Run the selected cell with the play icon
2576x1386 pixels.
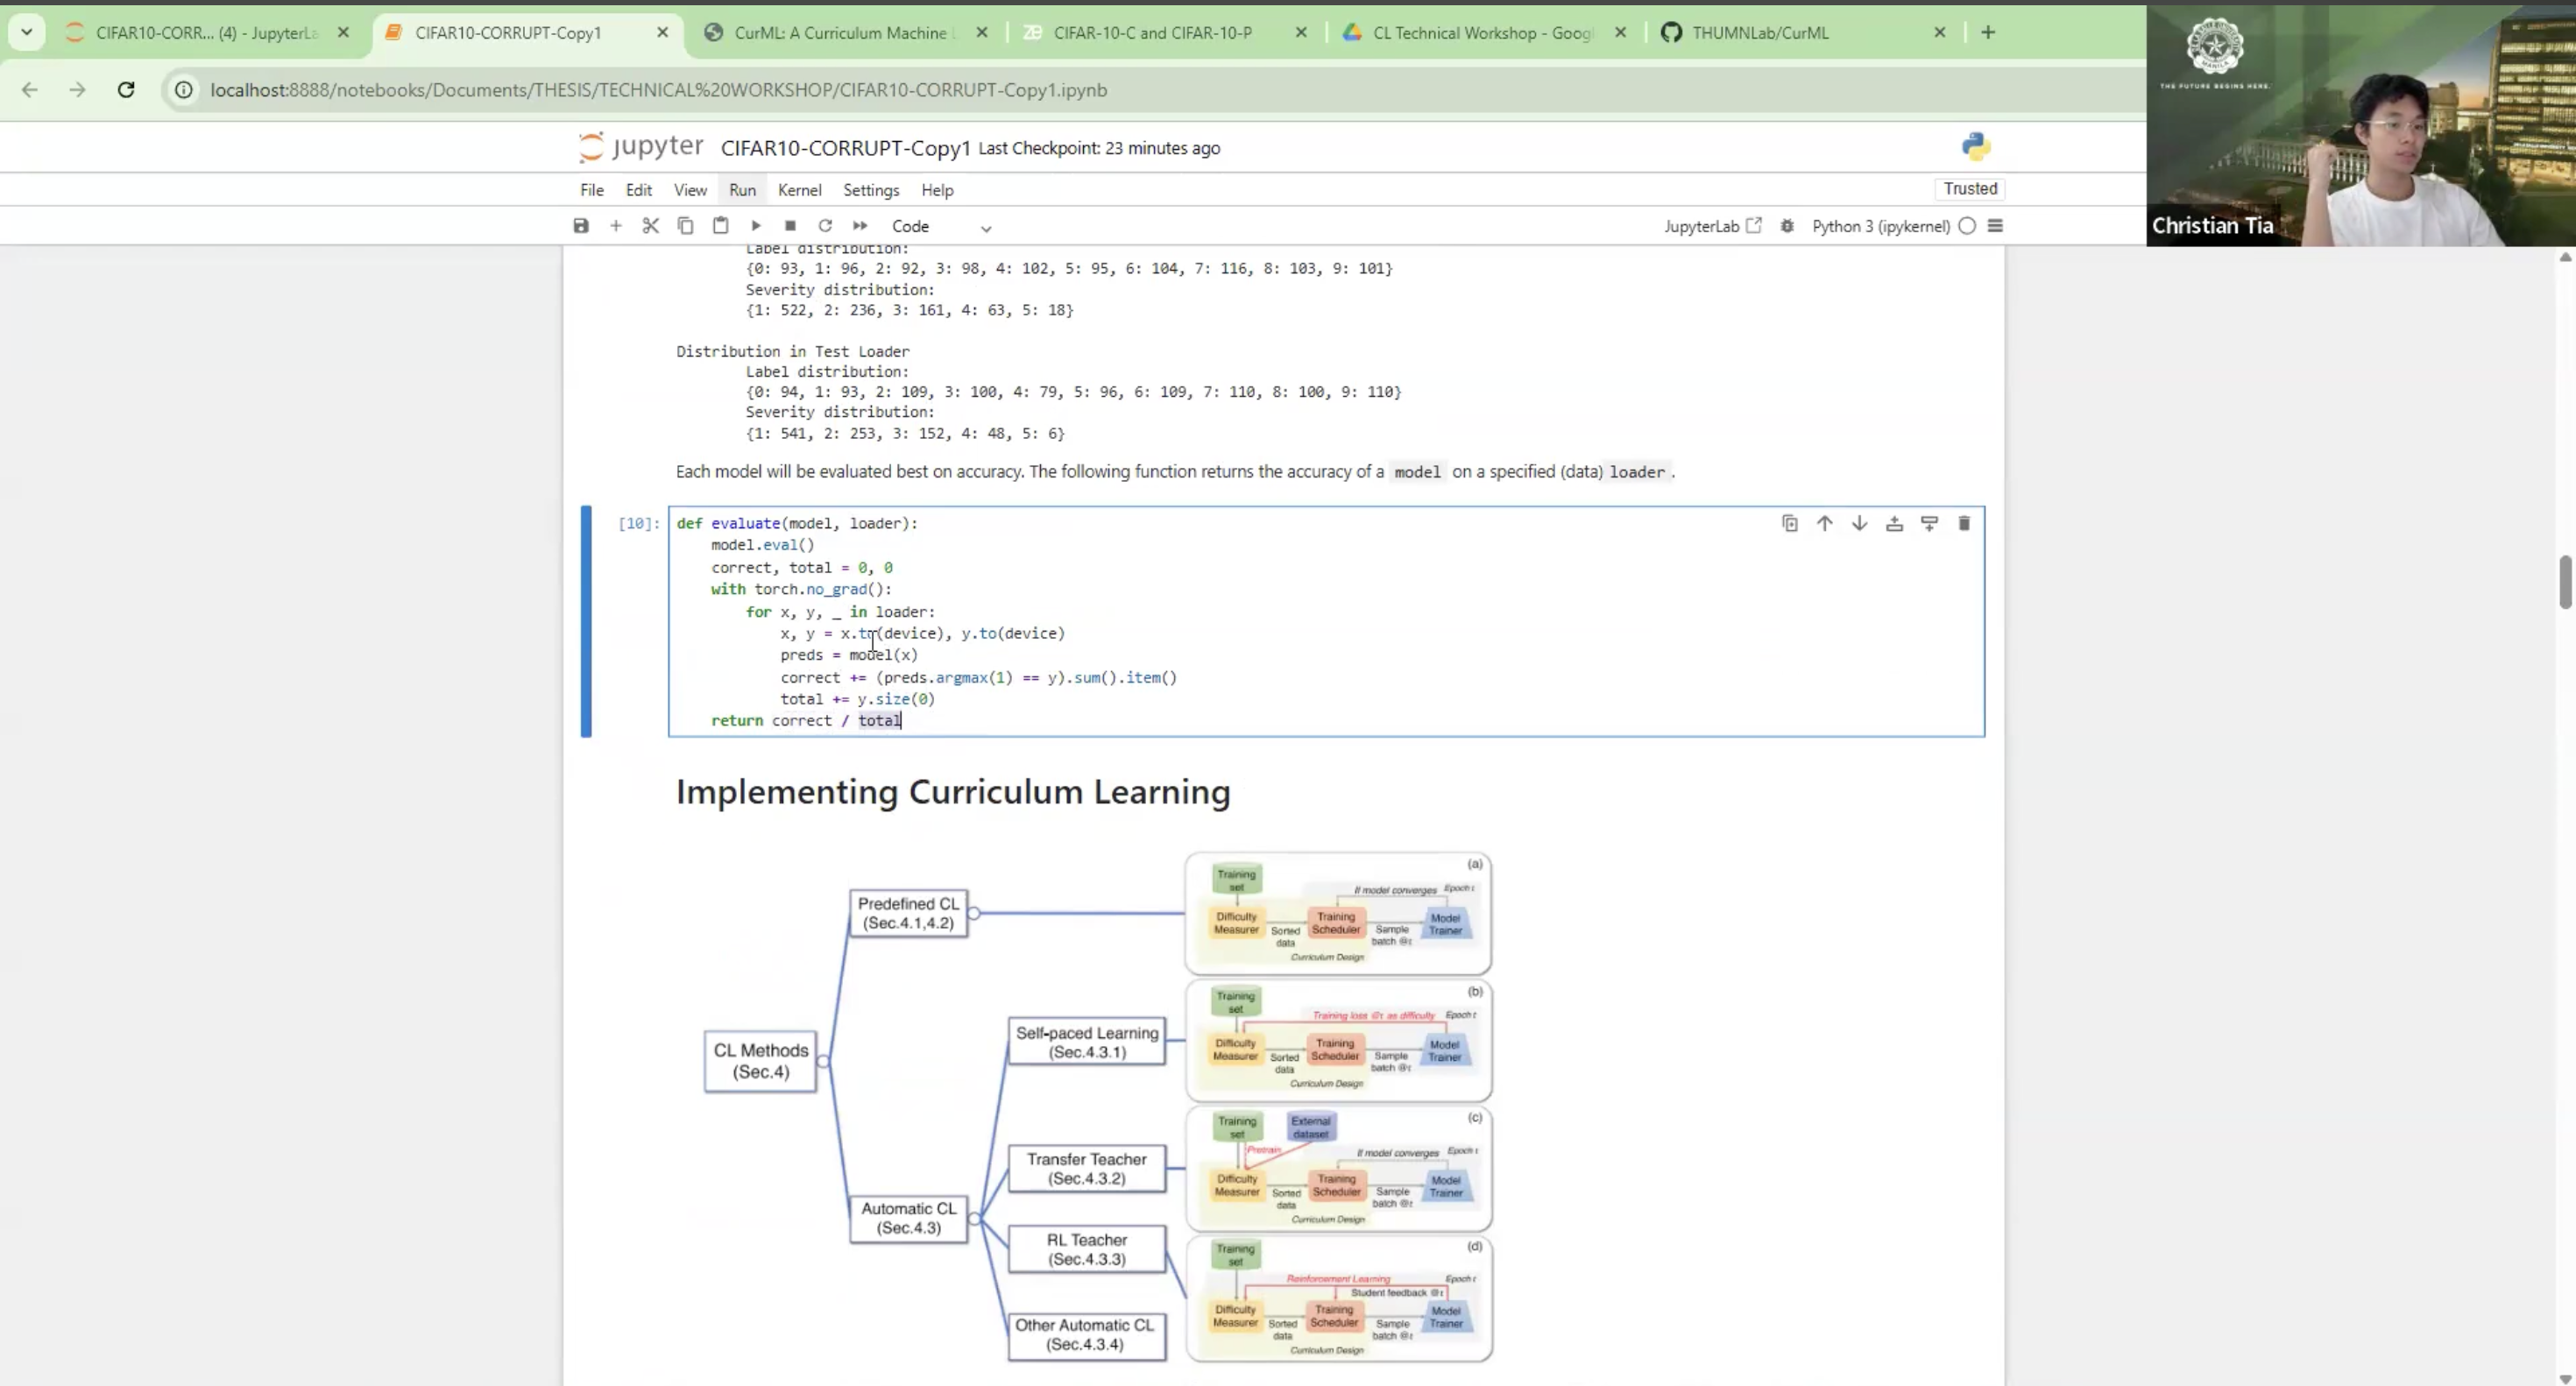click(756, 226)
